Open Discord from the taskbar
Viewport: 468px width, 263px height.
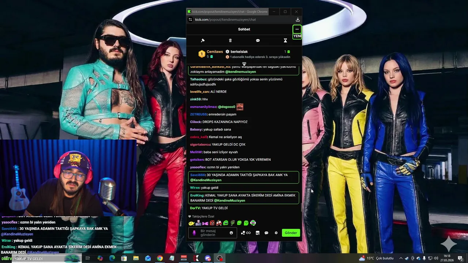click(208, 258)
